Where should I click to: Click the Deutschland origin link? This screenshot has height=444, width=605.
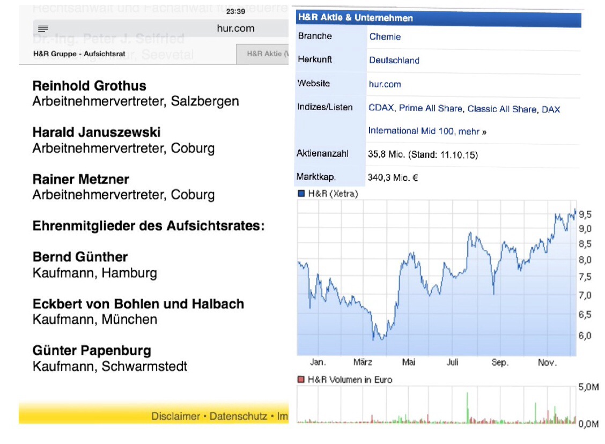pos(394,61)
